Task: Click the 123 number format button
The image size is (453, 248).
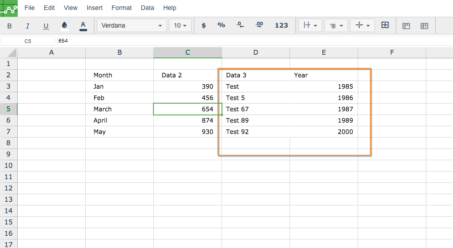Action: tap(281, 25)
